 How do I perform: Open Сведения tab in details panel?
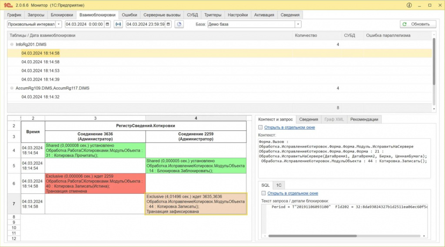click(x=309, y=120)
